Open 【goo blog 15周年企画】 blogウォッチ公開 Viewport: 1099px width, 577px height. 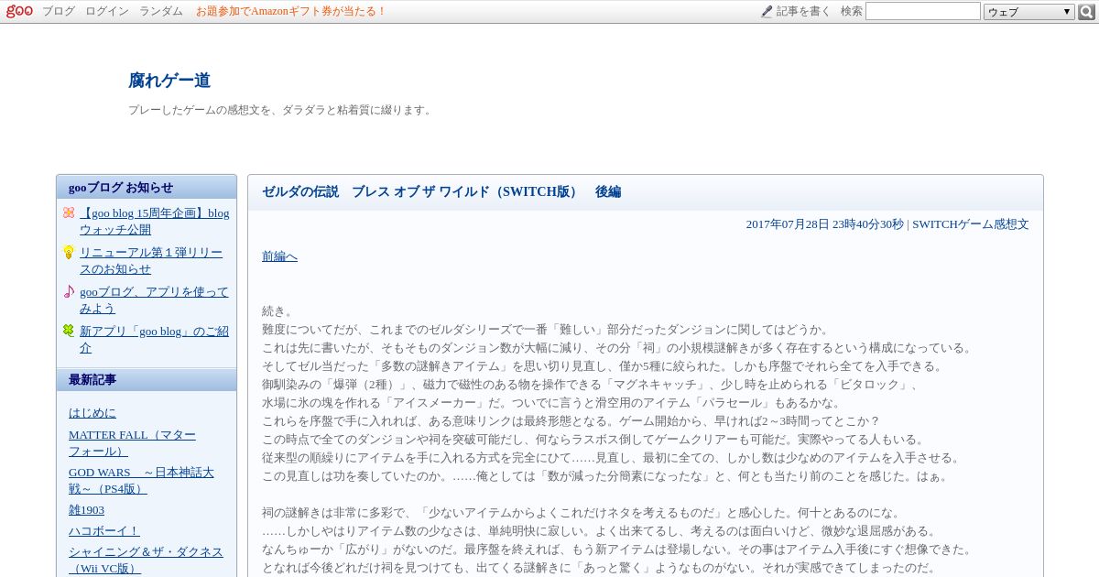point(155,221)
